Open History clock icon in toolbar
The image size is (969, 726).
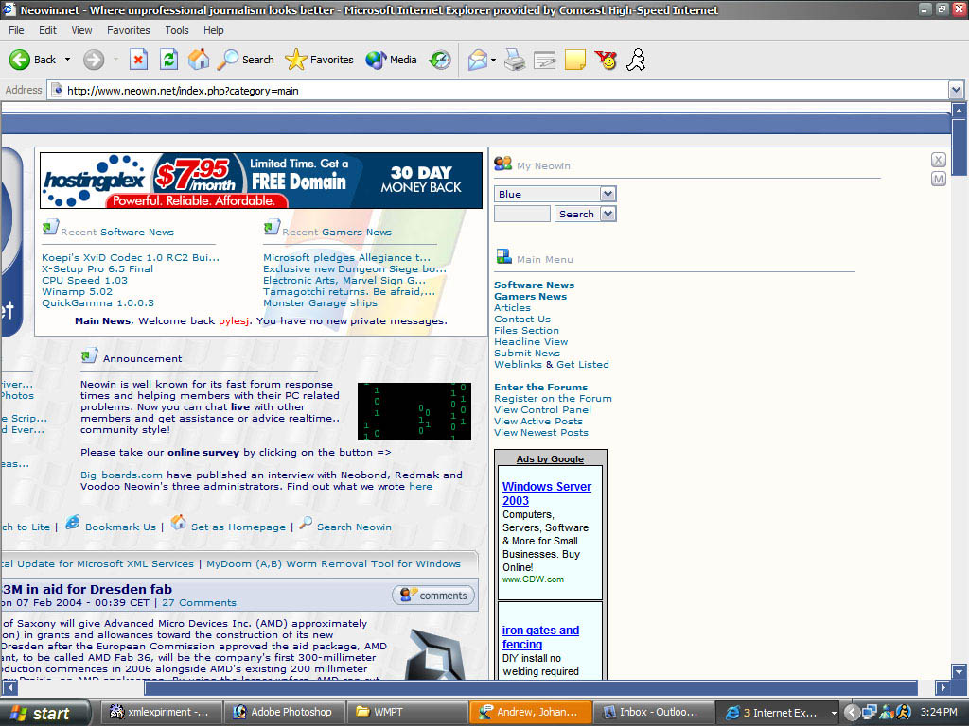point(440,60)
